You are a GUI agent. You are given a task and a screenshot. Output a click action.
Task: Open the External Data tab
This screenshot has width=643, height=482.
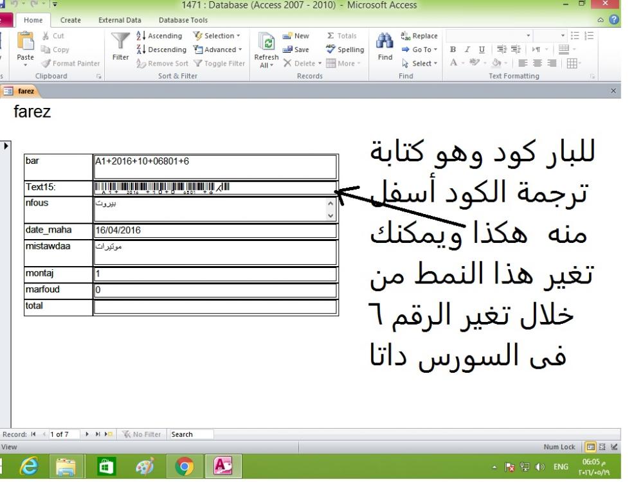[x=120, y=20]
